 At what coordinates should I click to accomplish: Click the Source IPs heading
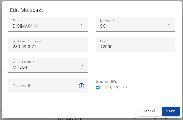click(x=106, y=81)
